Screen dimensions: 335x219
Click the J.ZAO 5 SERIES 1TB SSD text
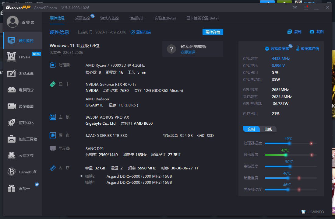(106, 136)
